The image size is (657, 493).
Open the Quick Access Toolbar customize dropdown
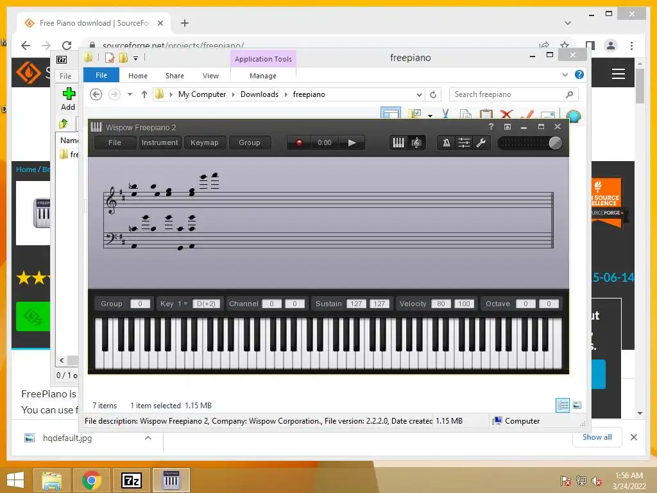[136, 58]
